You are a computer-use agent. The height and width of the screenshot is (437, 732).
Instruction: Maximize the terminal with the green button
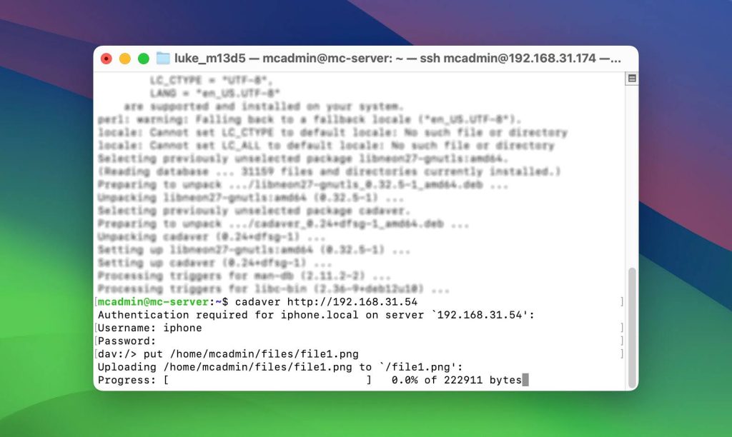pyautogui.click(x=144, y=59)
